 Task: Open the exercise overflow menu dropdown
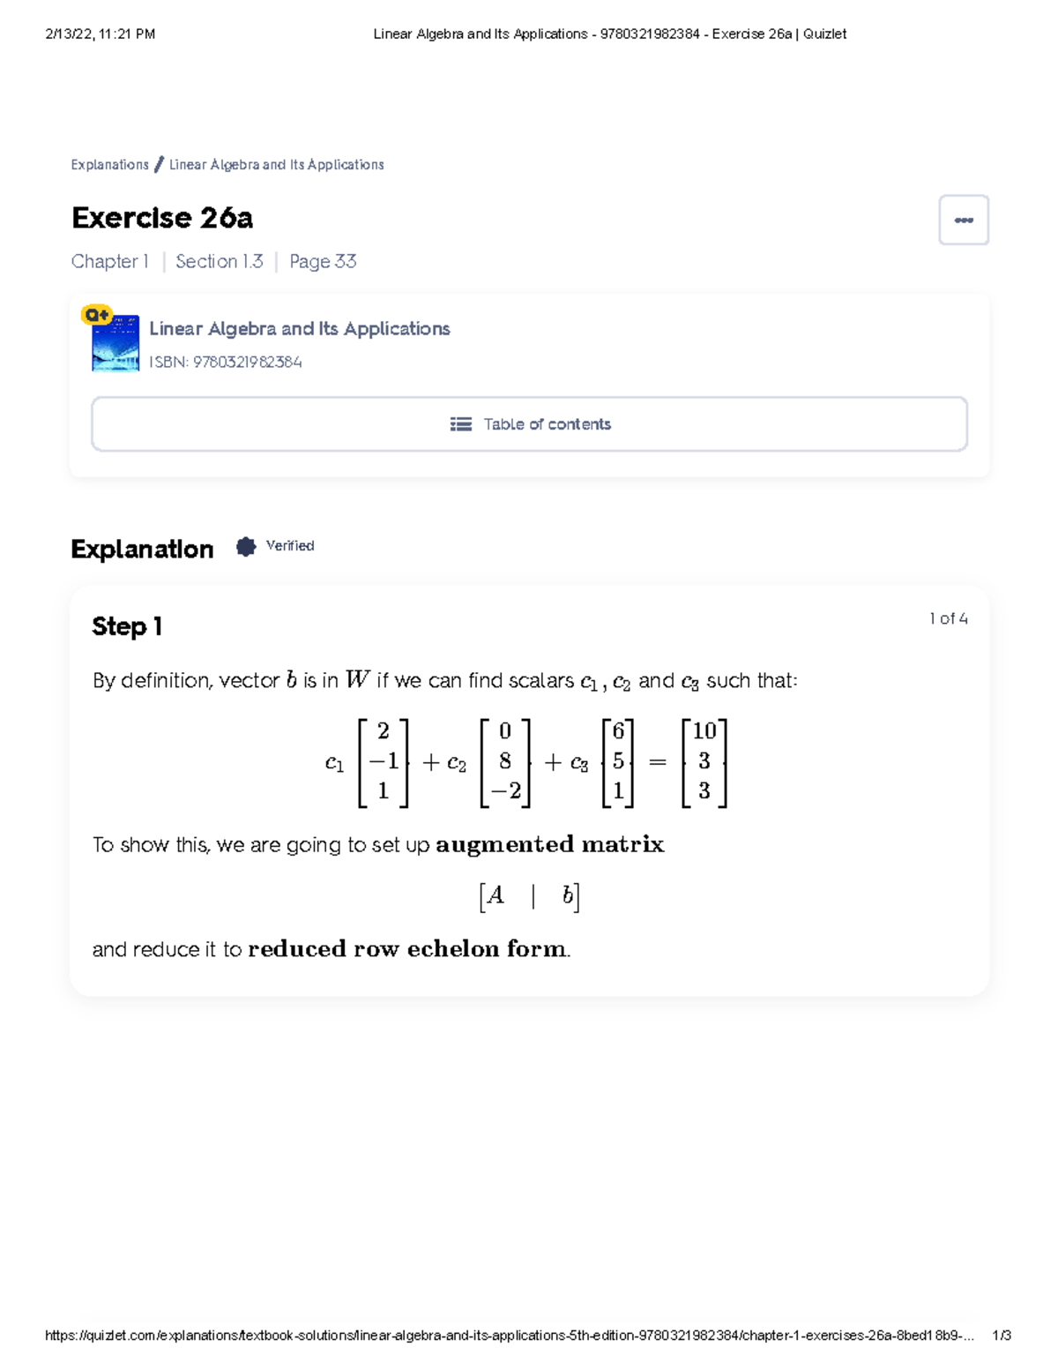(x=963, y=220)
